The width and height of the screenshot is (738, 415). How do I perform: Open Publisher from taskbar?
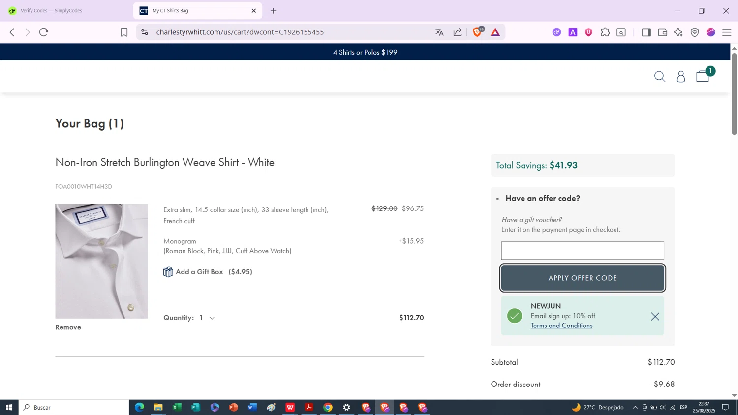(196, 407)
